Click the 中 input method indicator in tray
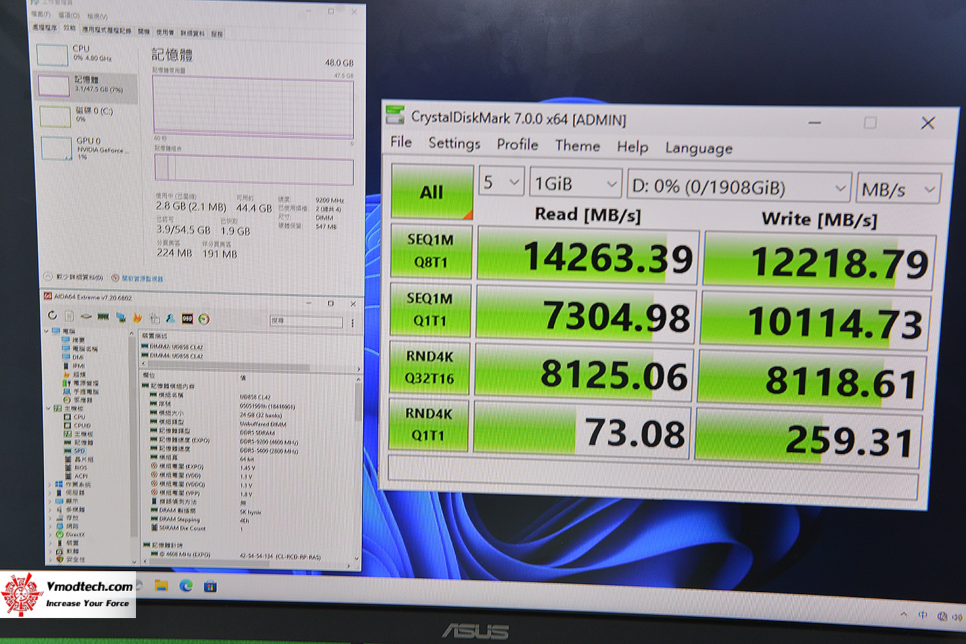This screenshot has width=966, height=644. click(923, 615)
